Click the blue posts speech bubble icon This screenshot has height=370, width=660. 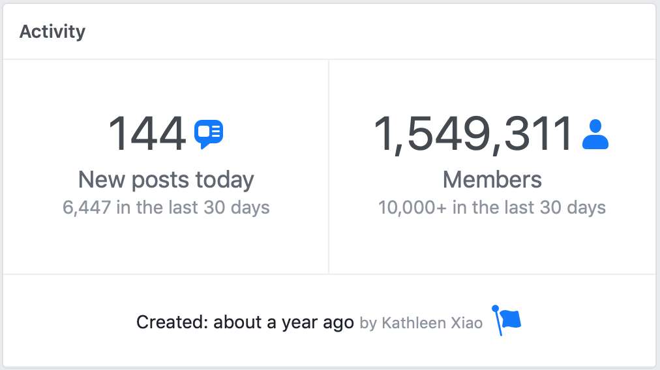208,134
